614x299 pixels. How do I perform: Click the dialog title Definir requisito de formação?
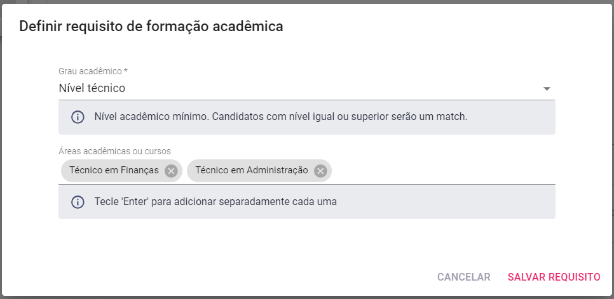pos(151,27)
